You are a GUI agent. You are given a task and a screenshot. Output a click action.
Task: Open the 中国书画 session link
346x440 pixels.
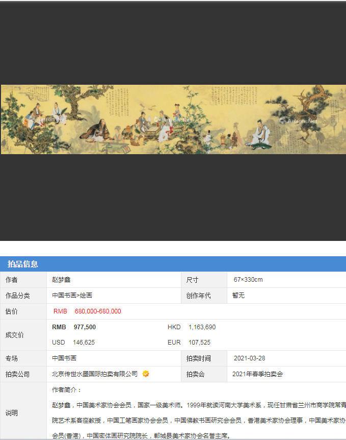(64, 358)
